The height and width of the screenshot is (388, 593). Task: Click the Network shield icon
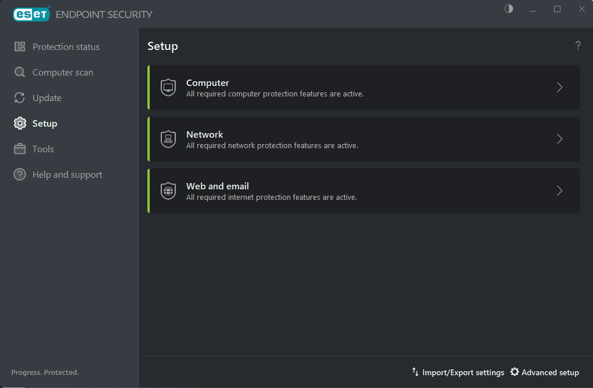pos(168,139)
